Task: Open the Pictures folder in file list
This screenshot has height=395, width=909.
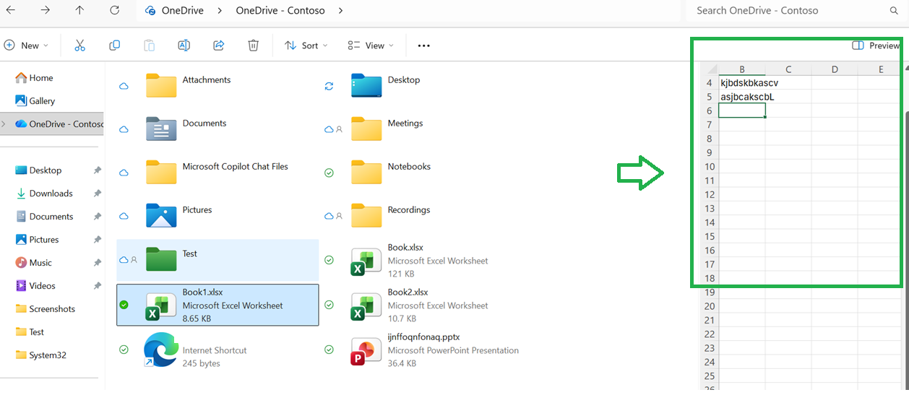Action: (x=217, y=215)
